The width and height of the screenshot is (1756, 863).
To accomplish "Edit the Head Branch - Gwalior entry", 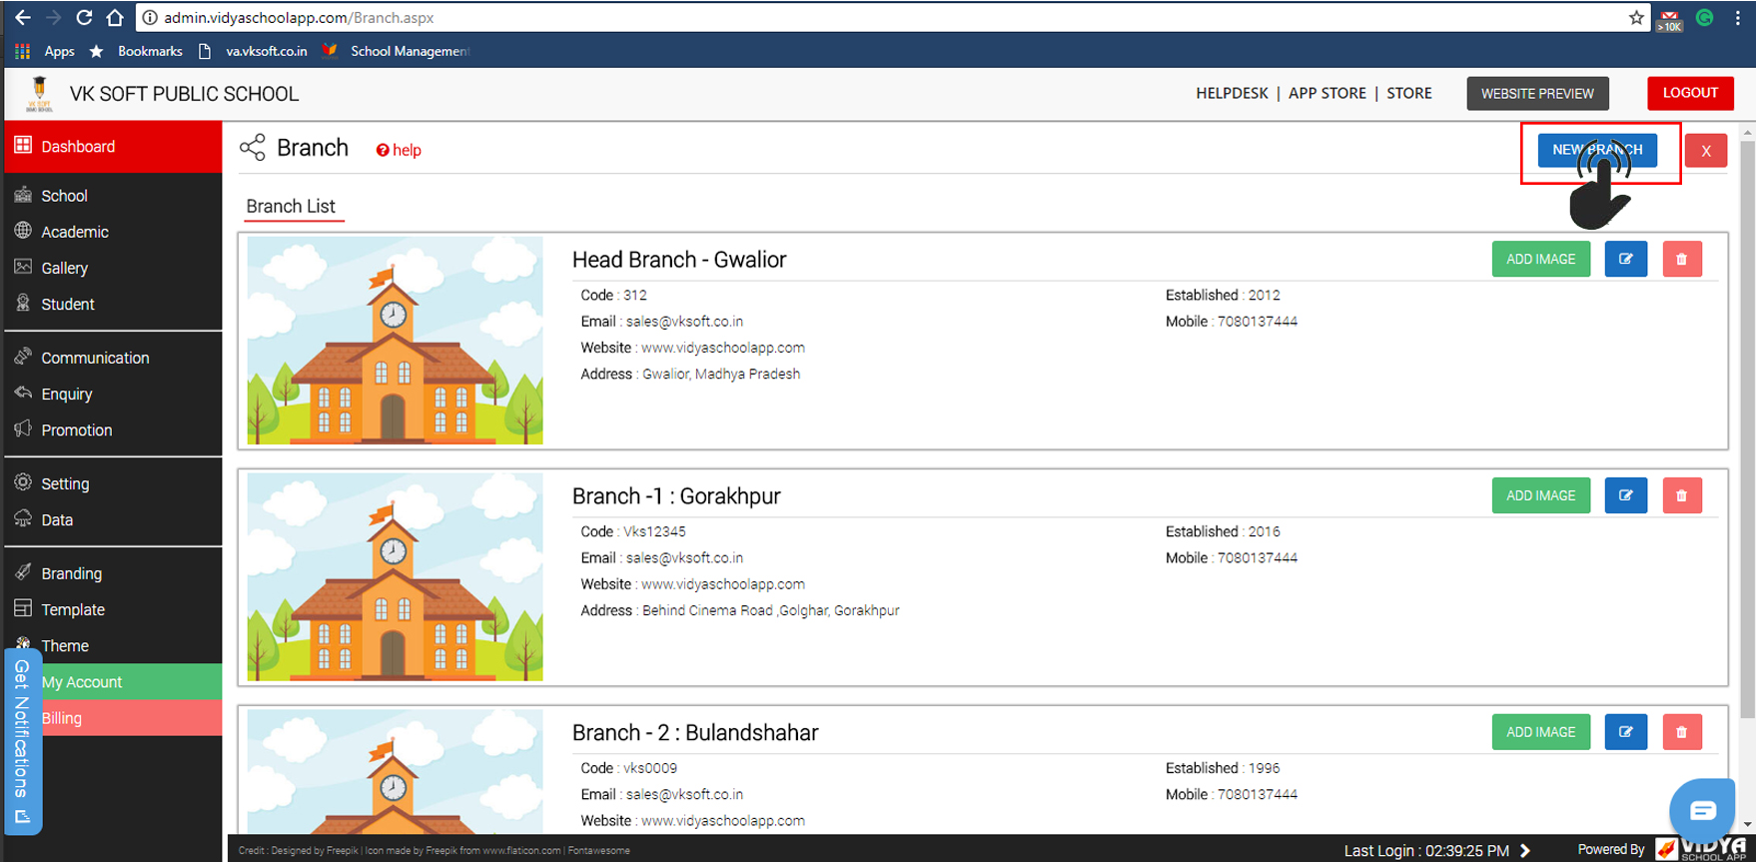I will click(x=1626, y=259).
